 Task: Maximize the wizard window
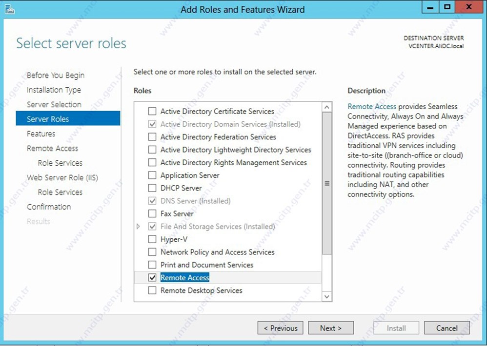tap(447, 7)
